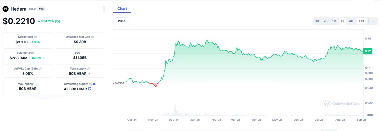Open Volume (24h) info icon
Image resolution: width=381 pixels, height=131 pixels.
point(37,53)
